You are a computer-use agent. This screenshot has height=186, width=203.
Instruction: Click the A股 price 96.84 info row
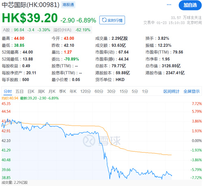pos(47,30)
